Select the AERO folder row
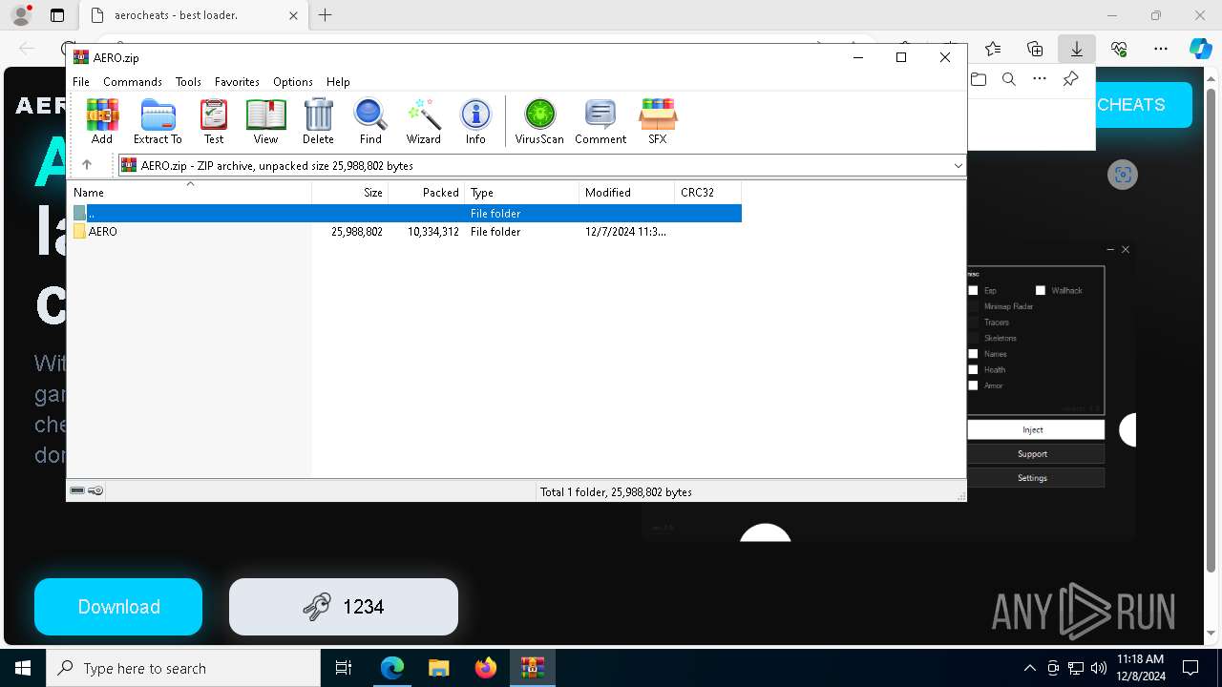 point(406,232)
